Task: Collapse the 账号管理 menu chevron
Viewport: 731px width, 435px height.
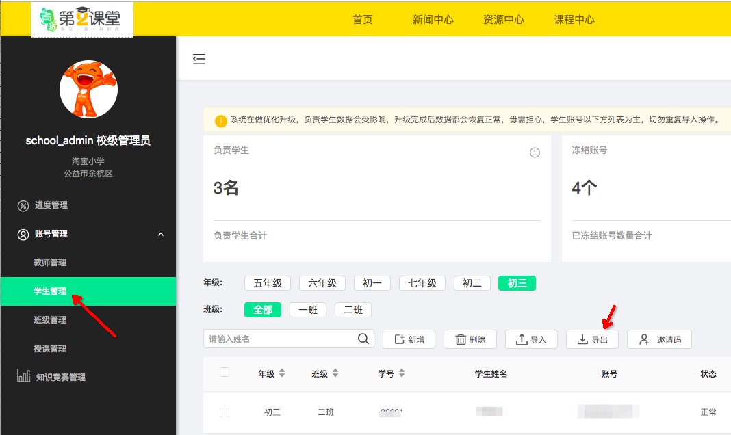Action: [161, 234]
